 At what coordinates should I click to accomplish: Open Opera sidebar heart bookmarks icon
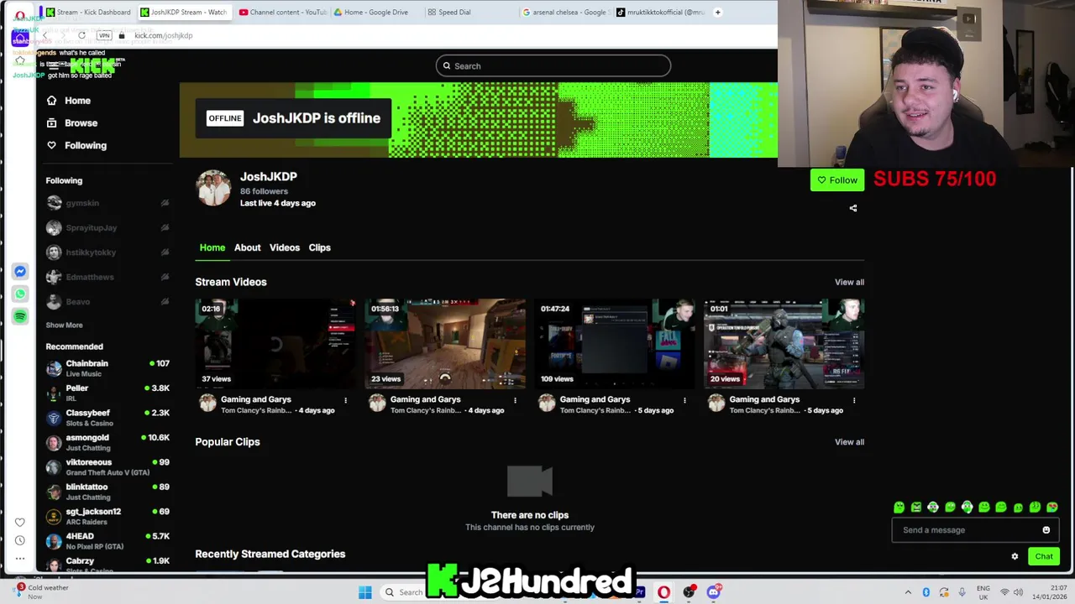(20, 522)
